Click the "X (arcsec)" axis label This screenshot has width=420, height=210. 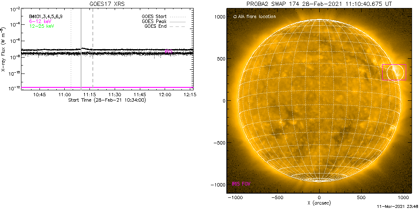tap(319, 204)
